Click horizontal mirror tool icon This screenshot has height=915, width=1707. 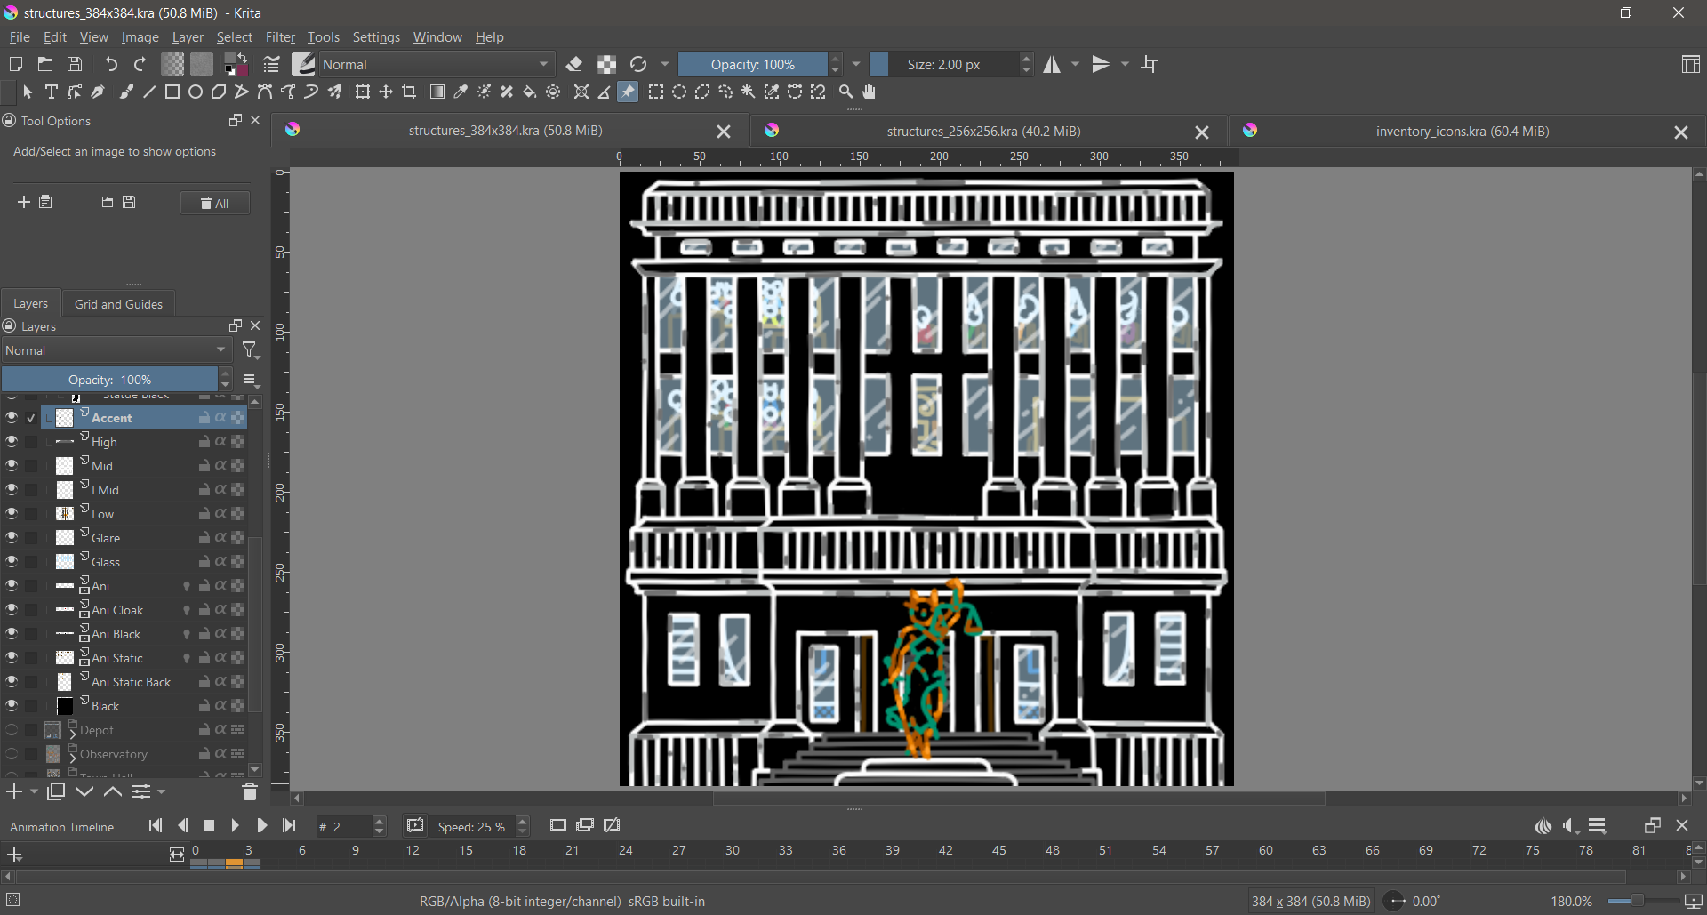click(x=1053, y=65)
